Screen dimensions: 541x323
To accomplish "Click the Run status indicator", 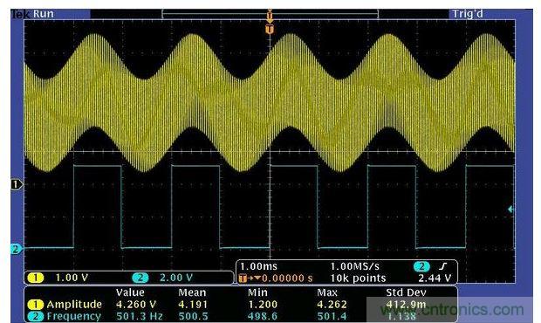I will click(x=44, y=14).
